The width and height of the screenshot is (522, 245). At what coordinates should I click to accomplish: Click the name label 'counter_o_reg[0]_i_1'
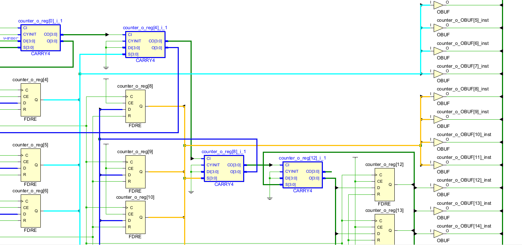(x=40, y=21)
